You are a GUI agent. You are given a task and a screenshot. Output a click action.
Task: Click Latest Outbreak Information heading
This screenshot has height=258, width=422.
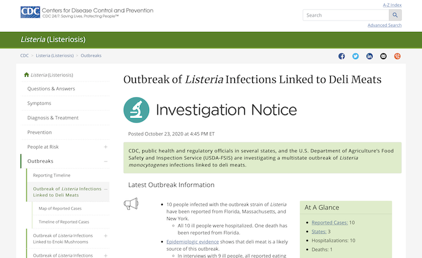click(x=171, y=185)
